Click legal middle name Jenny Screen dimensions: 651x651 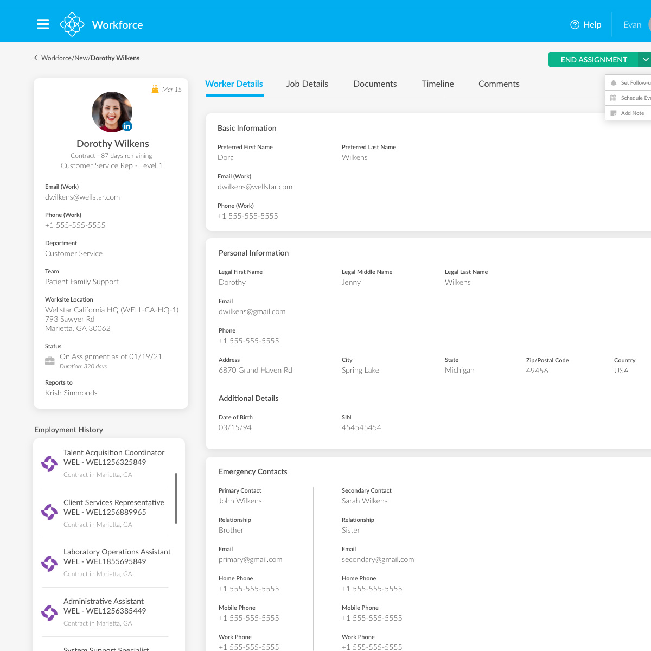point(351,282)
